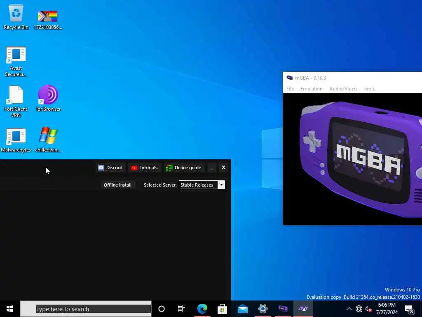Viewport: 422px width, 317px height.
Task: Expand the Selected Server dropdown arrow
Action: tap(221, 185)
